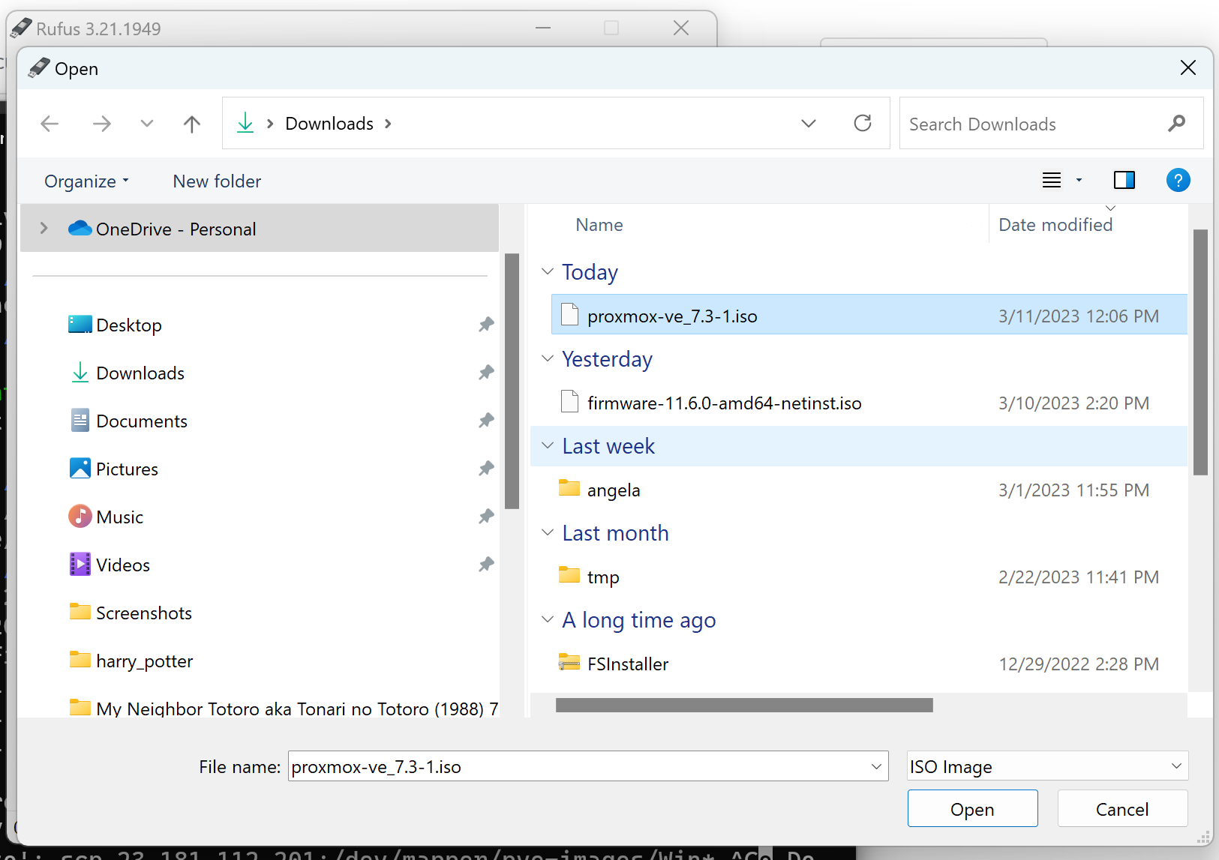Select firmware-11.6.0-amd64-netinst.iso file
Viewport: 1219px width, 860px height.
724,403
